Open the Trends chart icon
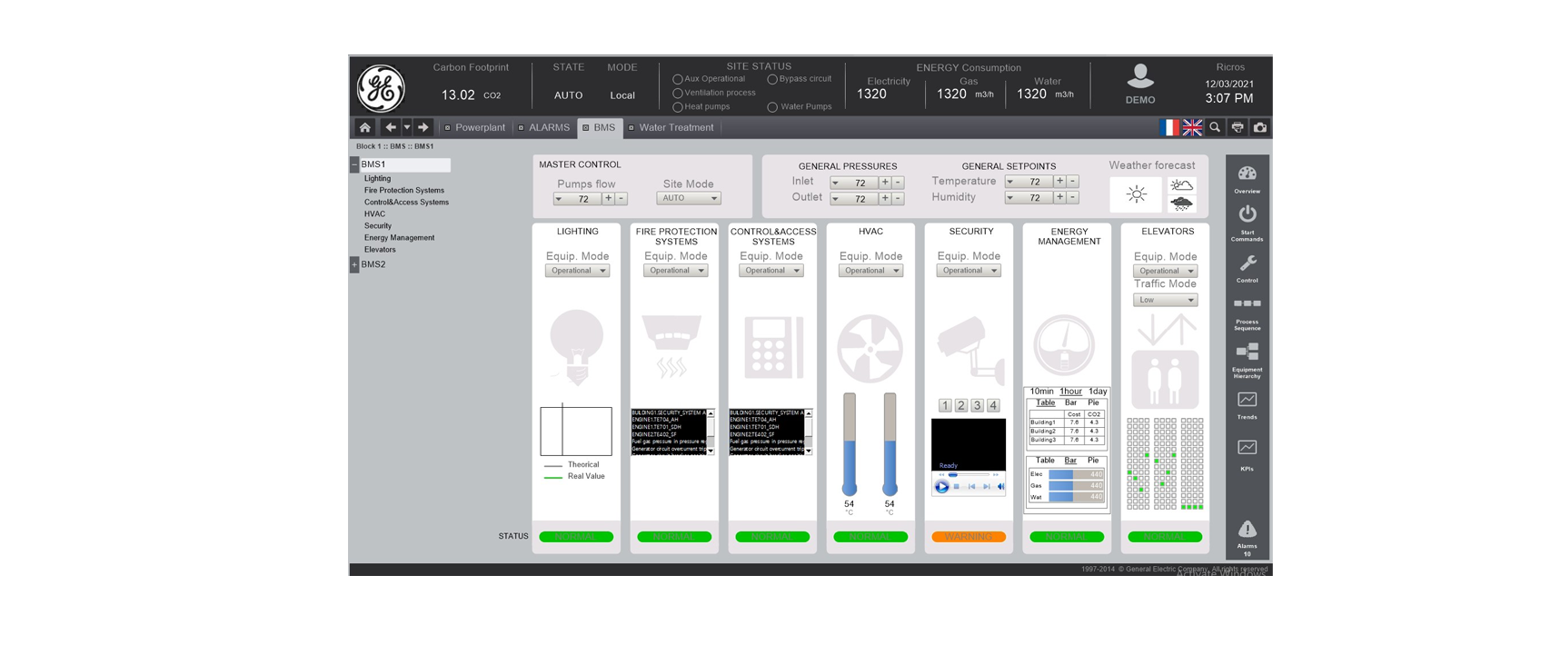This screenshot has width=1561, height=655. [1247, 401]
